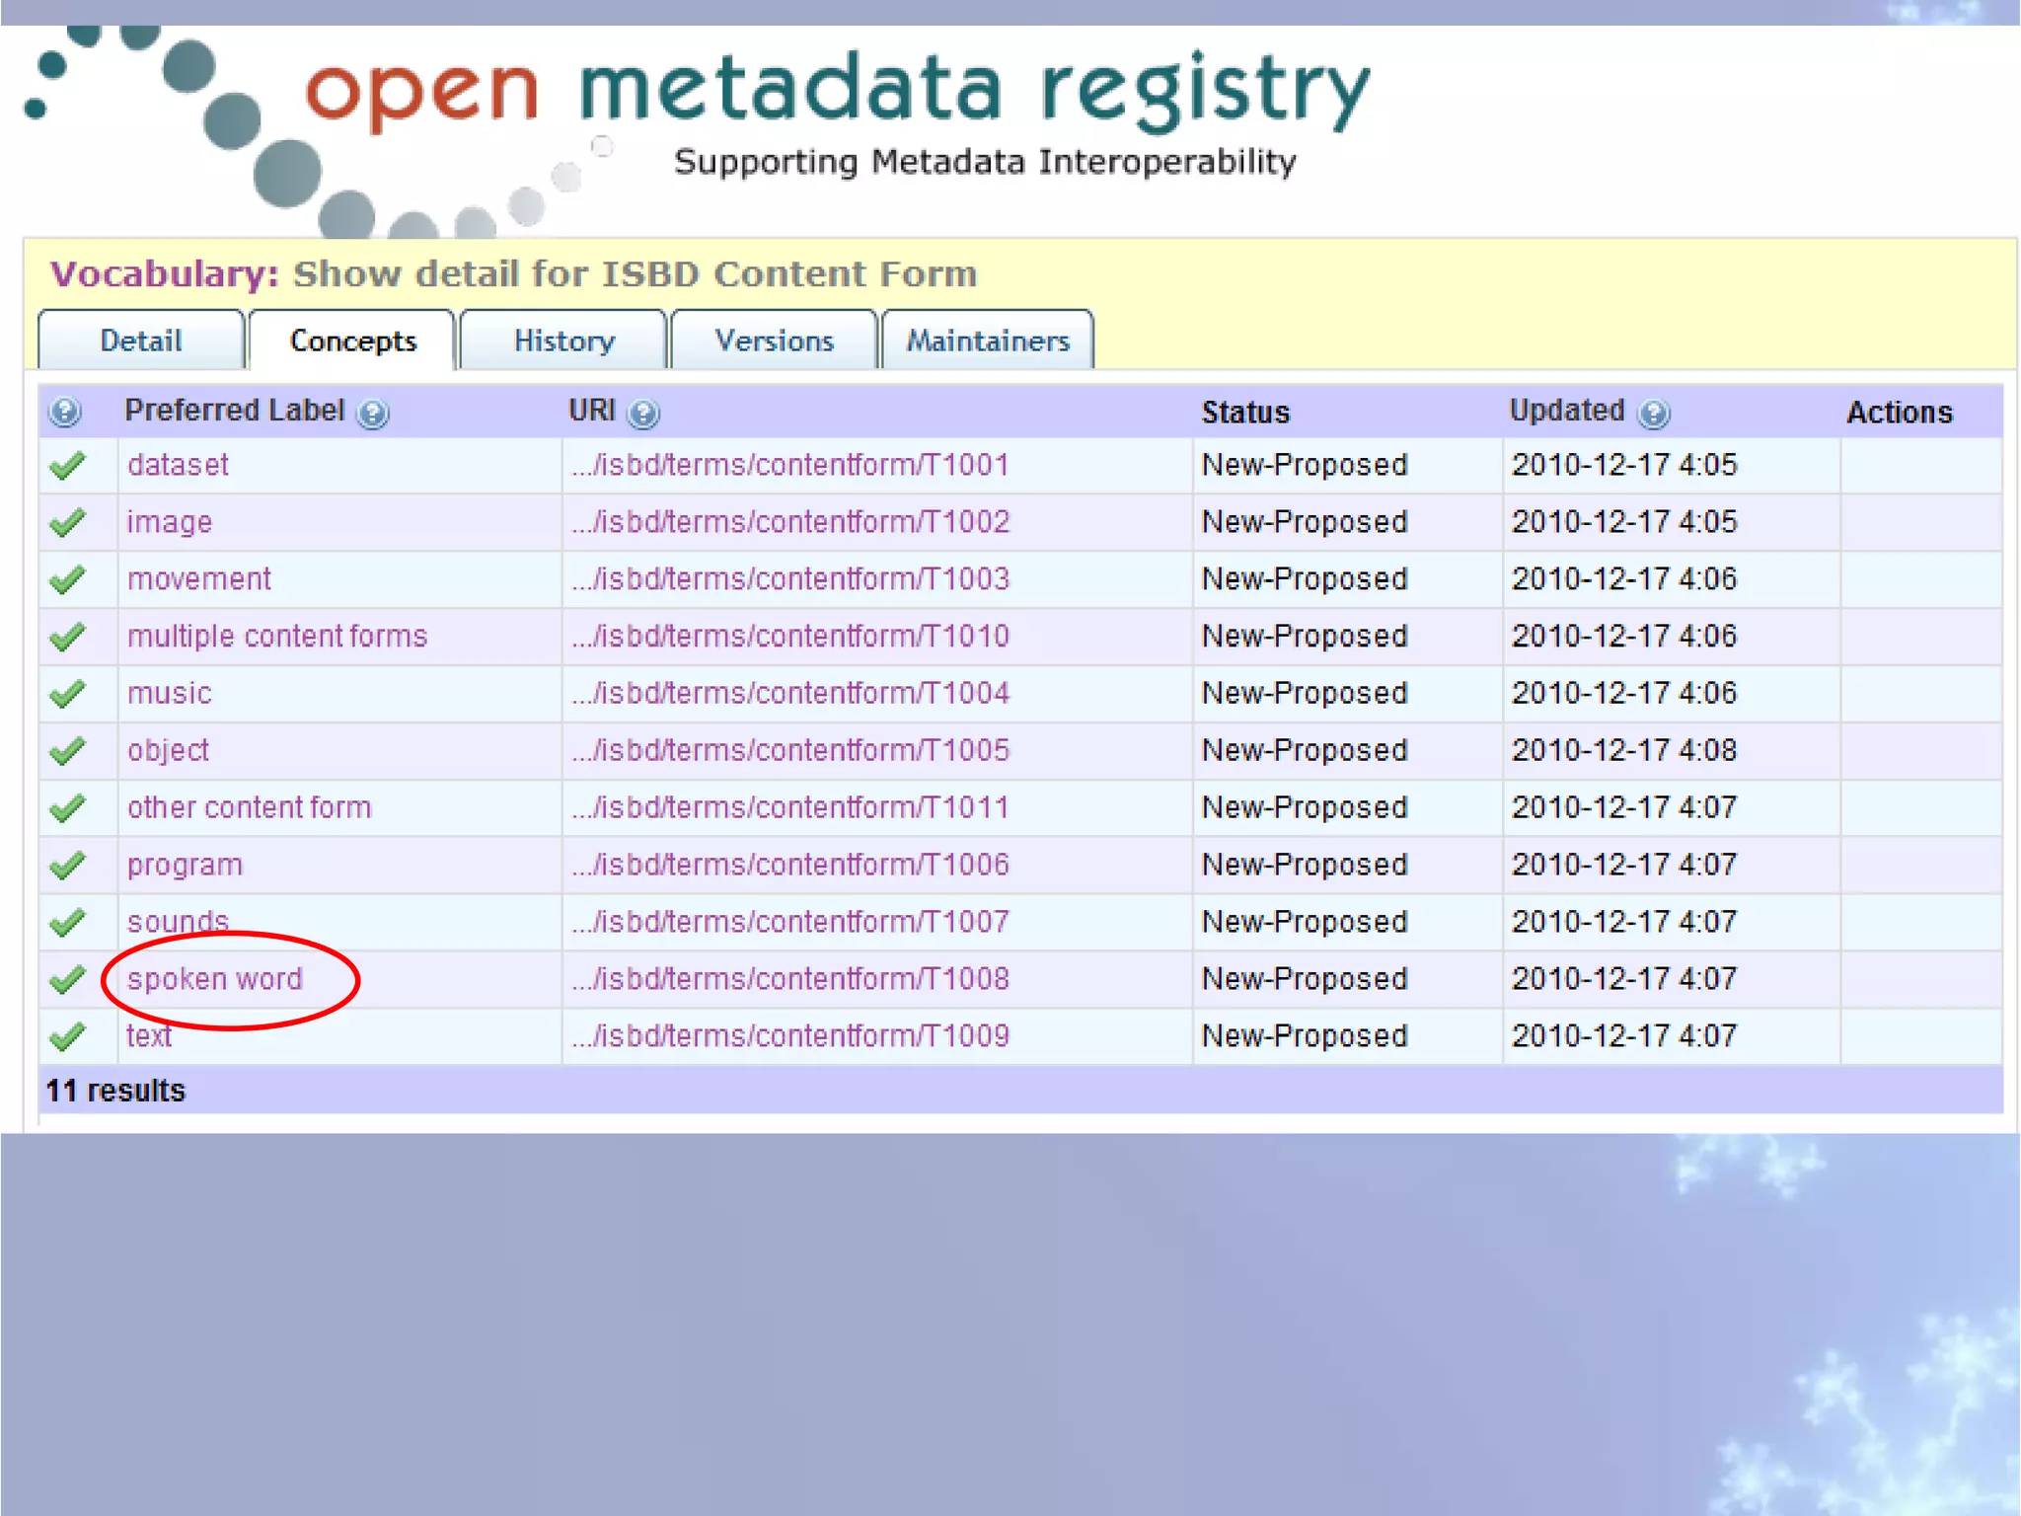Open the History tab
The height and width of the screenshot is (1516, 2021).
click(x=563, y=341)
